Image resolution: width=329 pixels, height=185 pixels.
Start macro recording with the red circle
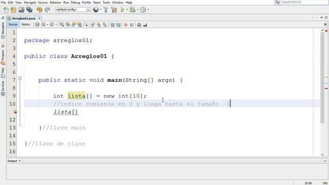tap(125, 25)
